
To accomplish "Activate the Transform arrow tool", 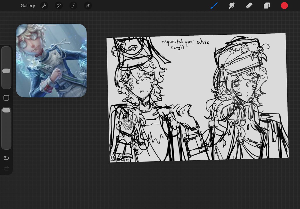I will pyautogui.click(x=88, y=5).
